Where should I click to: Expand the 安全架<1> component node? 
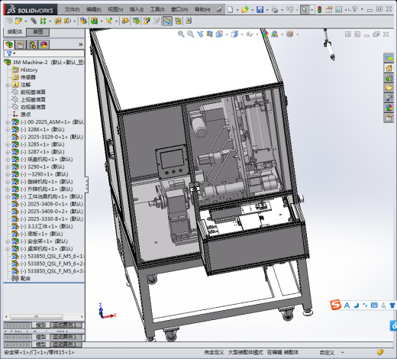(x=8, y=241)
